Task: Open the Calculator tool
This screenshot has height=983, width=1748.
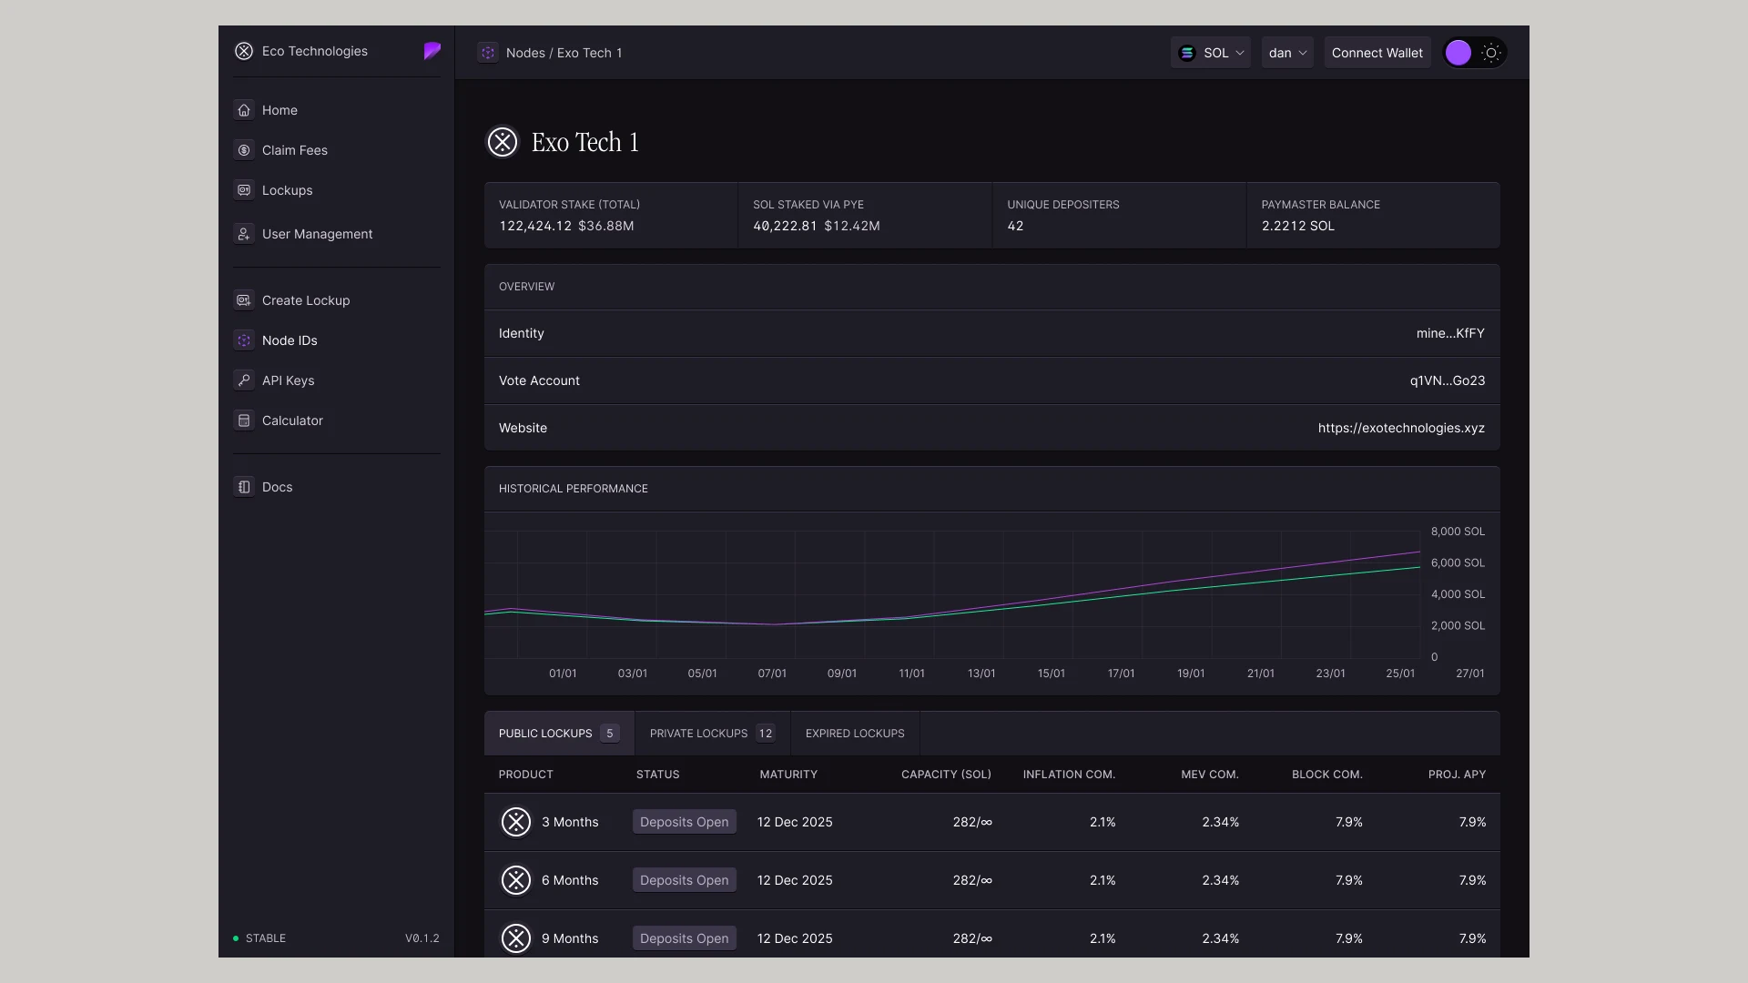Action: pyautogui.click(x=337, y=421)
